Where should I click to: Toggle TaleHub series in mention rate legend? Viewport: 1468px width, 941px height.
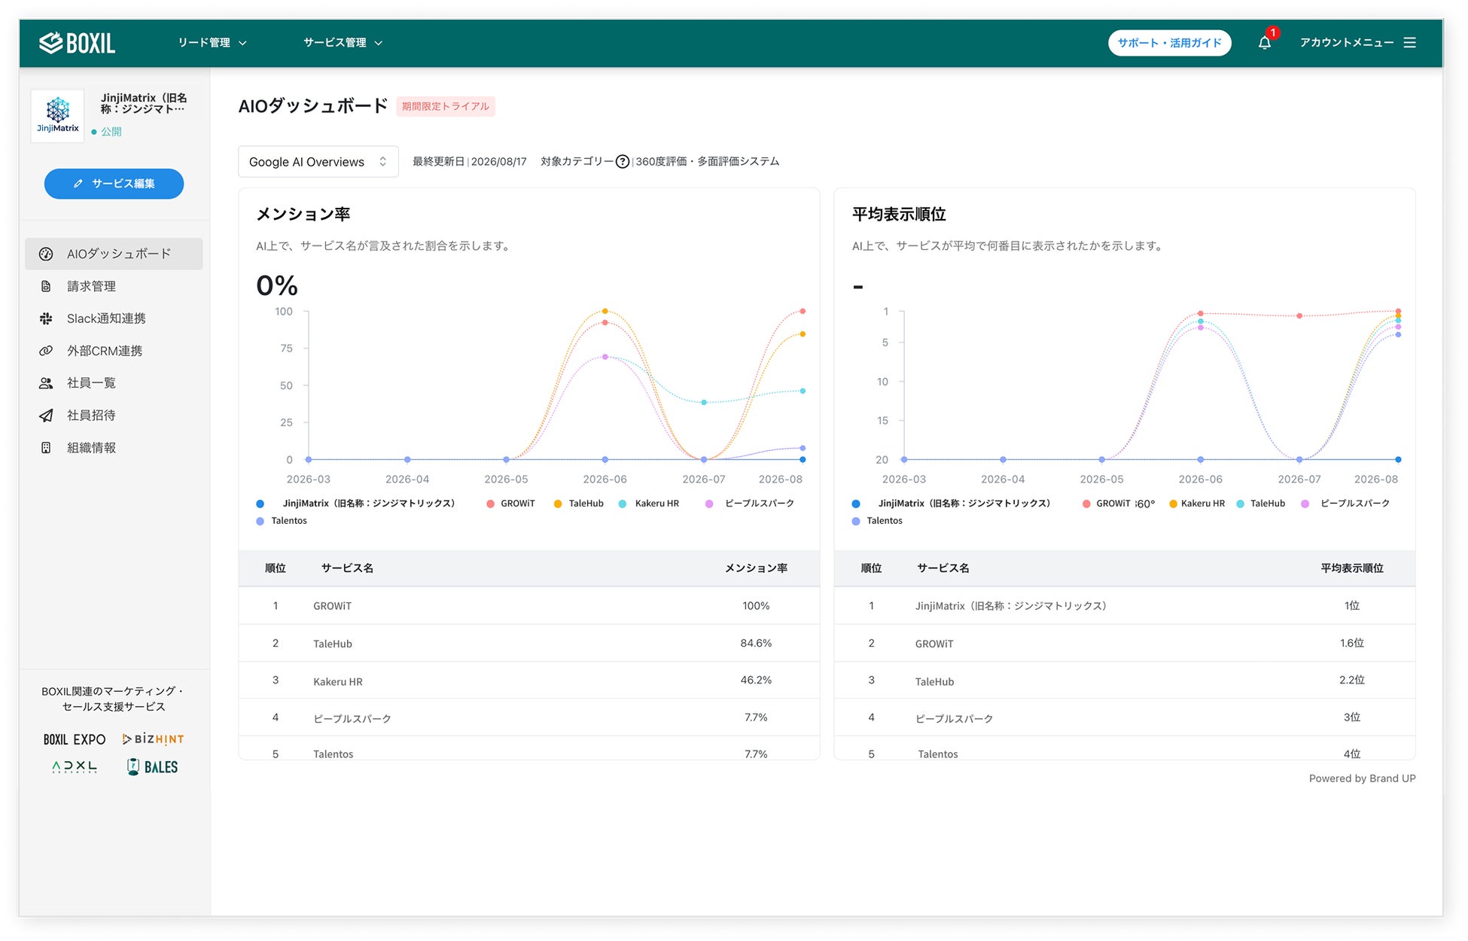click(x=578, y=504)
